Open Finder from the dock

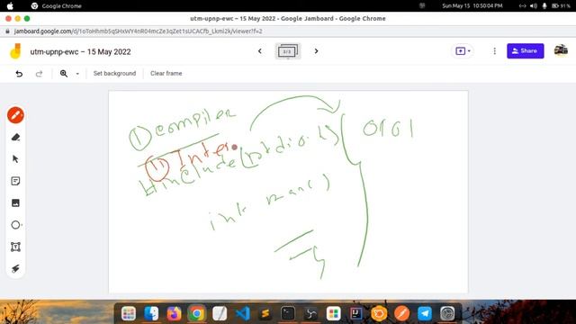(151, 313)
